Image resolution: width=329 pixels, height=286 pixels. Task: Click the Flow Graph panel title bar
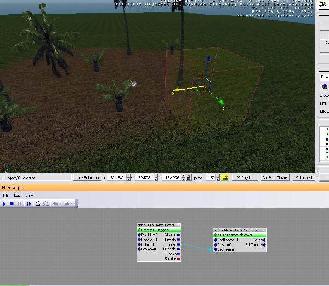pyautogui.click(x=164, y=188)
